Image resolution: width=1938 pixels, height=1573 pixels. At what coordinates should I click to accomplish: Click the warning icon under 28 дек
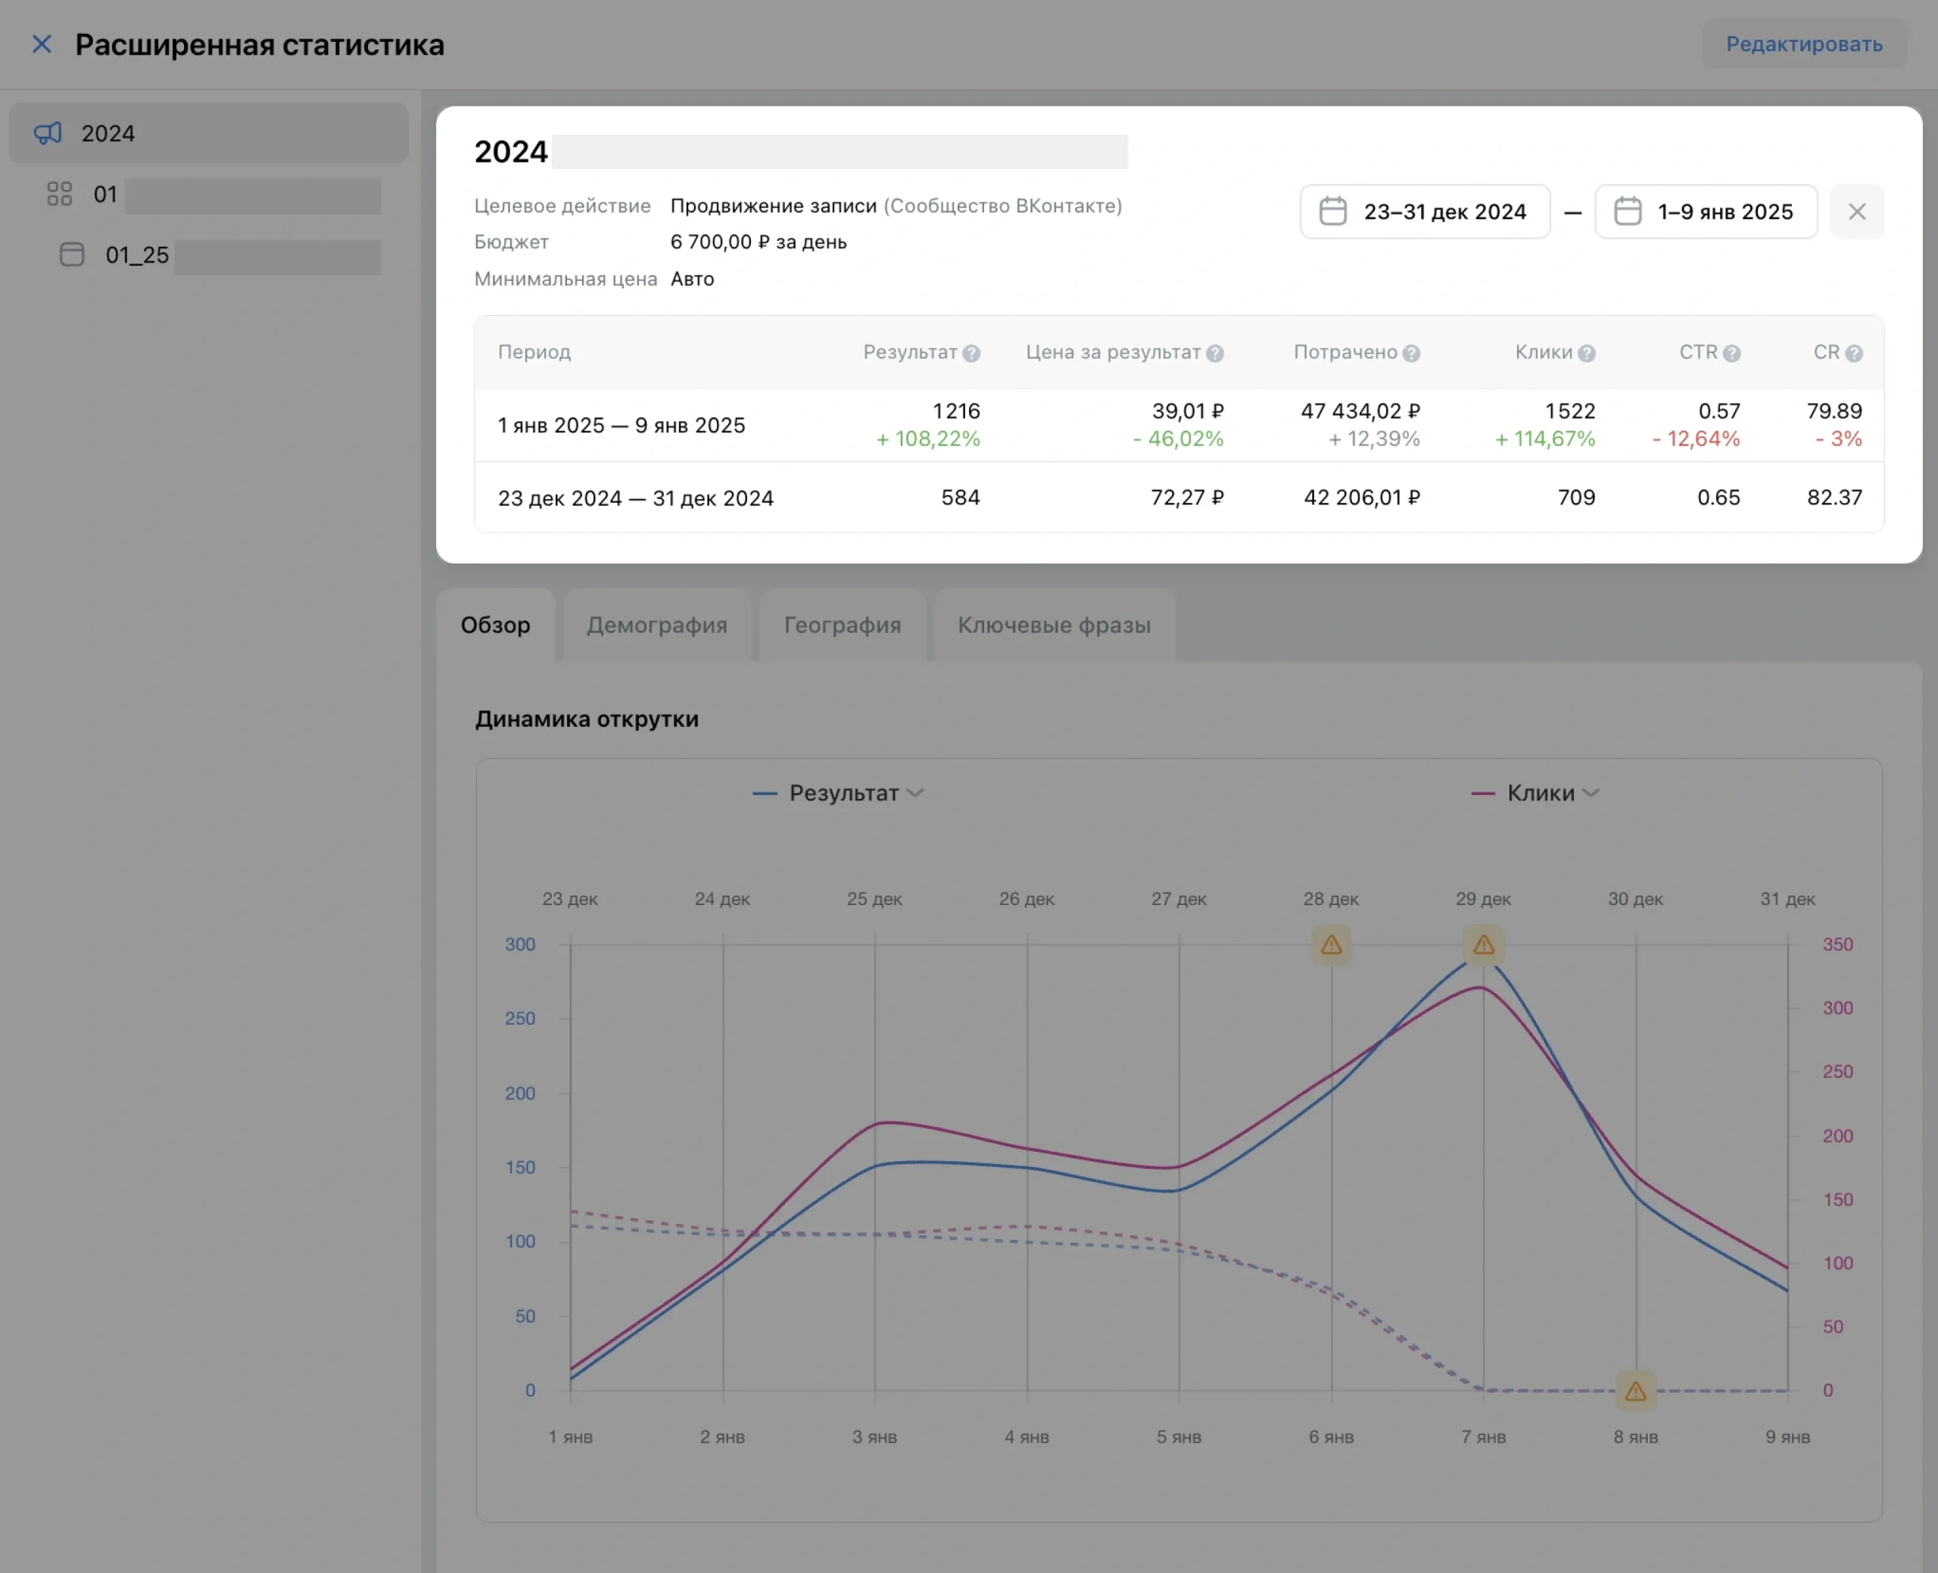pyautogui.click(x=1330, y=945)
